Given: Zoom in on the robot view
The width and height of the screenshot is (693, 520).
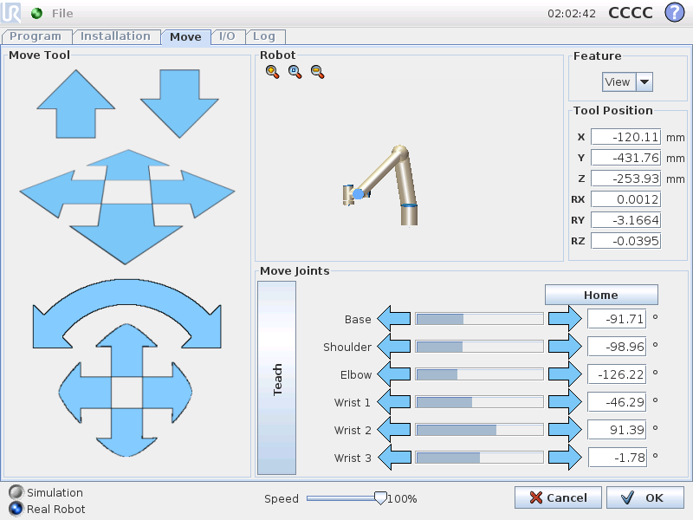Looking at the screenshot, I should tap(273, 73).
